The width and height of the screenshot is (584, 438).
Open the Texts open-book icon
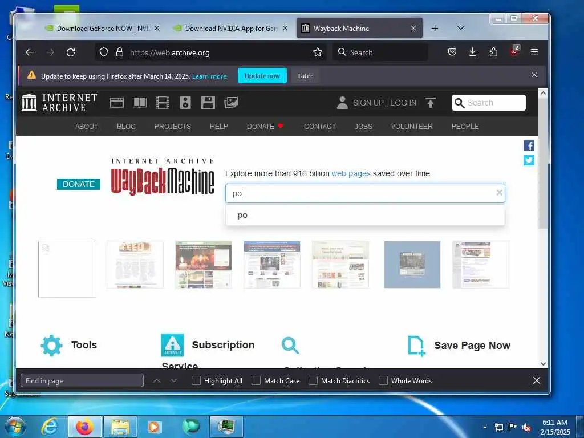pyautogui.click(x=140, y=103)
